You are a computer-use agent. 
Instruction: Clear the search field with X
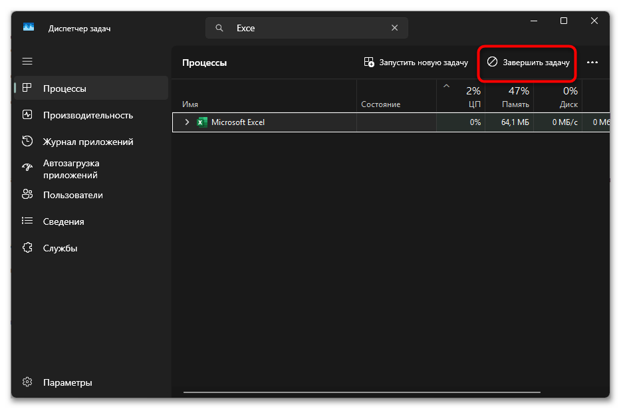tap(395, 28)
